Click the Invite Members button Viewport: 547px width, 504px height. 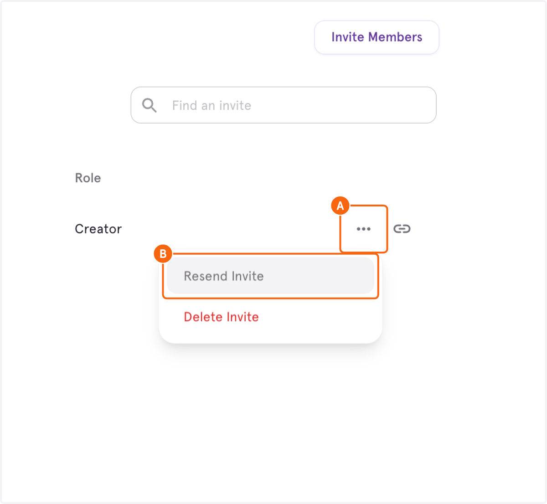[377, 37]
